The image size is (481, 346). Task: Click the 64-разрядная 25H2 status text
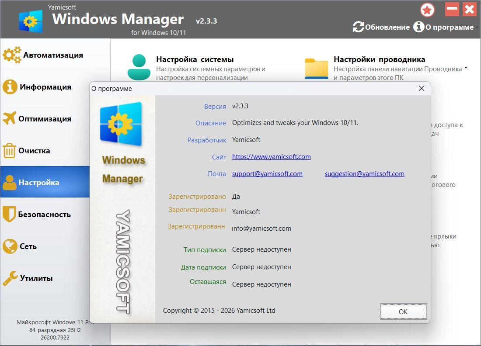coord(55,330)
